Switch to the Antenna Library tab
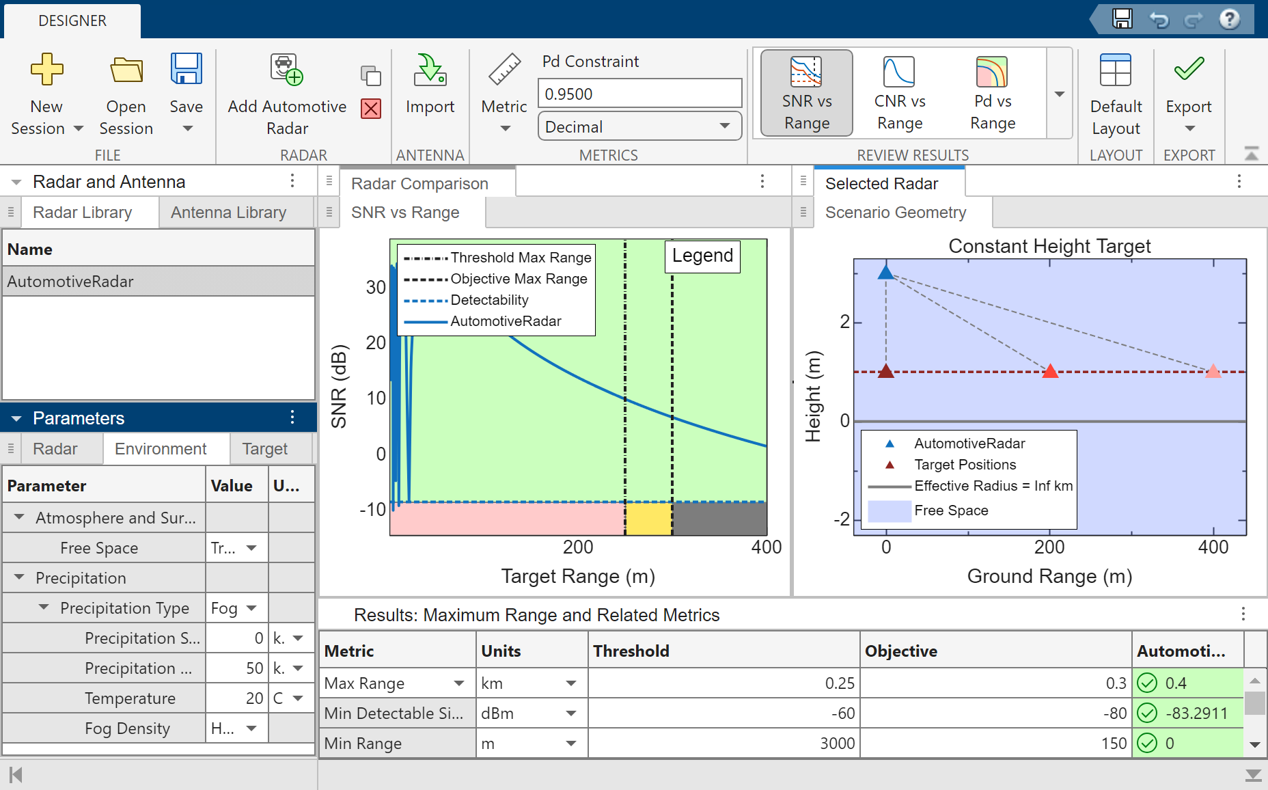 coord(228,212)
